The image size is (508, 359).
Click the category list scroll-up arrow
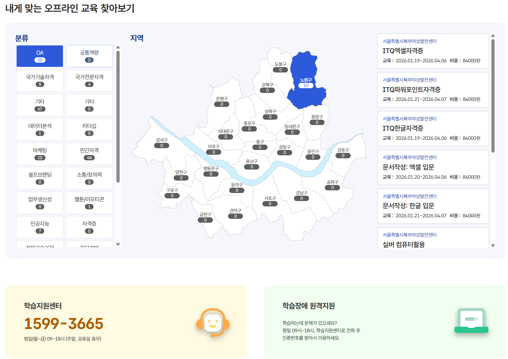[x=118, y=47]
